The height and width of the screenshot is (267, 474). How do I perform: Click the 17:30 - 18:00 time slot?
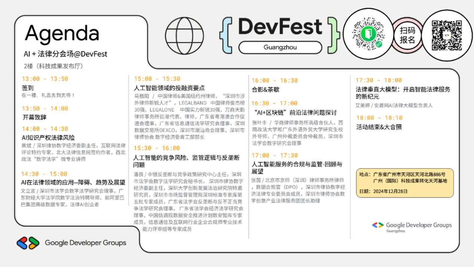[x=379, y=80]
